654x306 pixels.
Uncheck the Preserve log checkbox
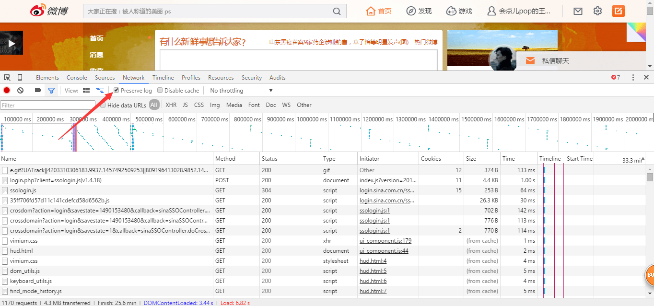tap(116, 90)
